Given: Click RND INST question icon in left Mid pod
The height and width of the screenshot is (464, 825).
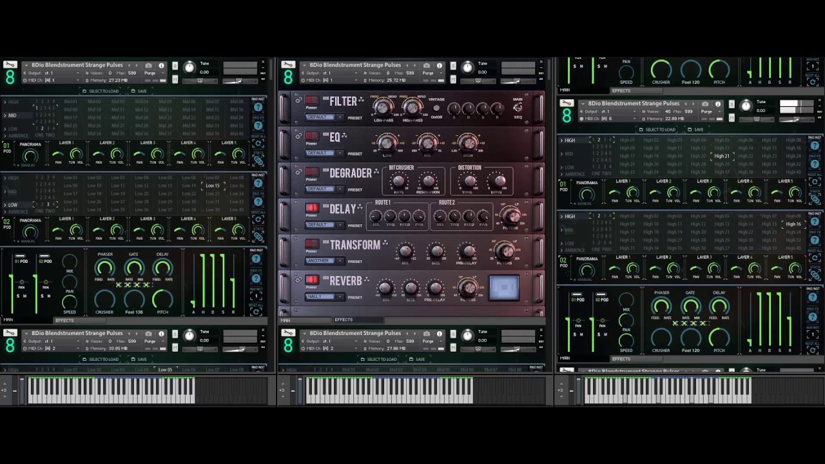Looking at the screenshot, I should [x=258, y=108].
